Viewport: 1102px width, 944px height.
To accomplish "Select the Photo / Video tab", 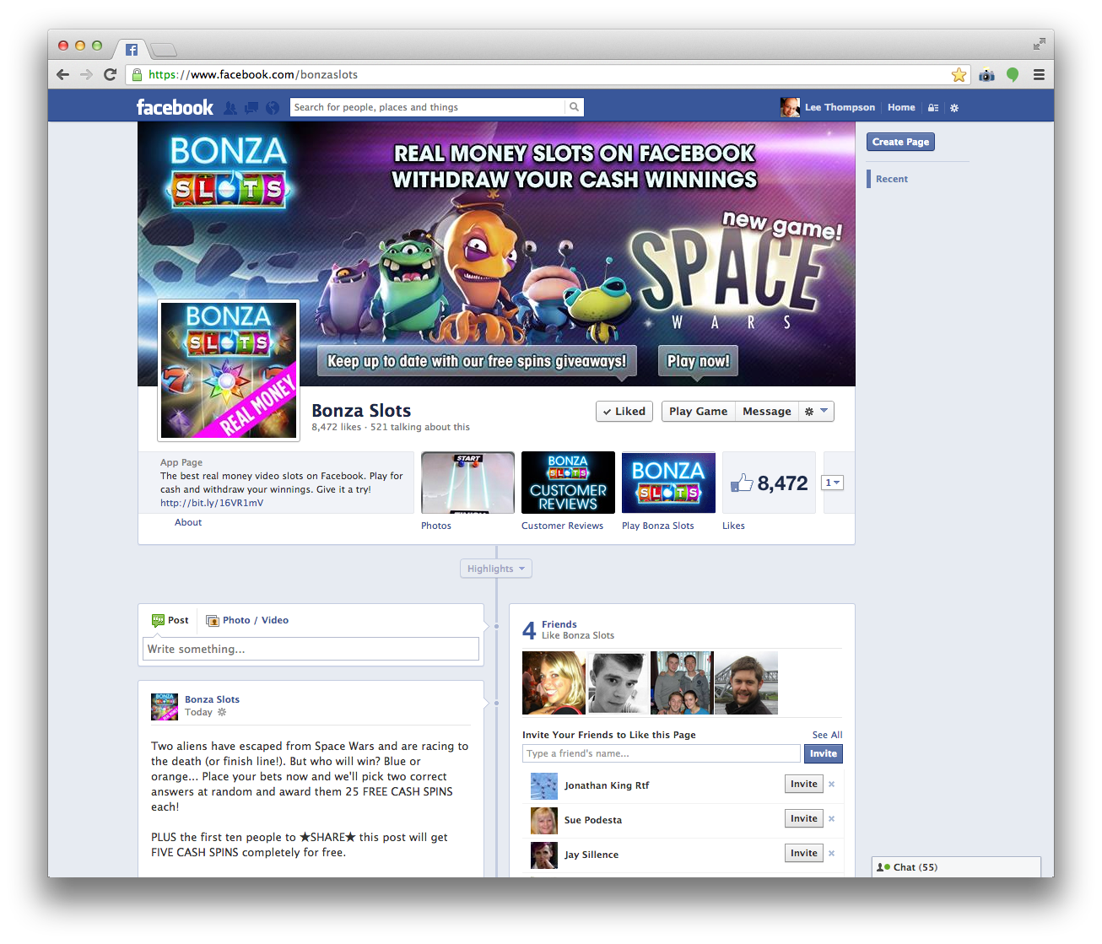I will pyautogui.click(x=247, y=620).
